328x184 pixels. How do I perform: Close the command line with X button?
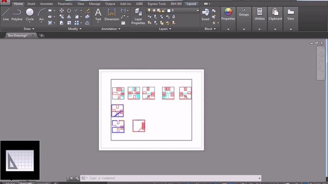(71, 178)
